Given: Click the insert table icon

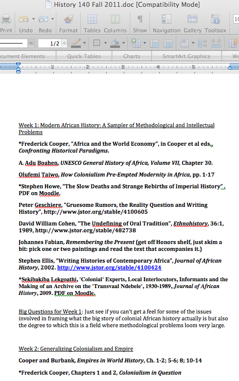Looking at the screenshot, I should click(x=136, y=43).
